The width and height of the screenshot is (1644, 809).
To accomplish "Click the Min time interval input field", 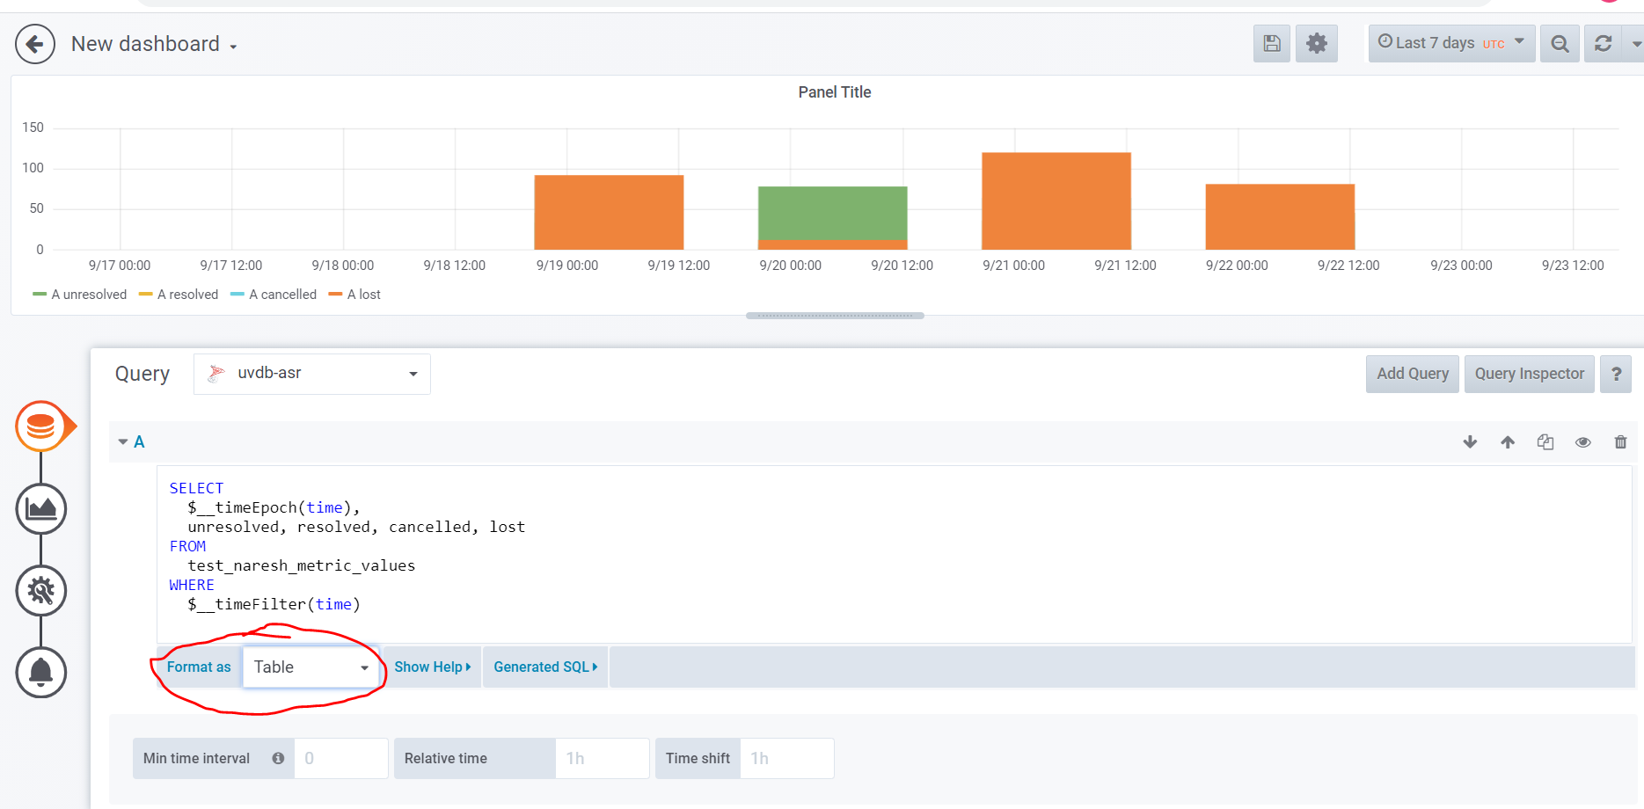I will point(341,758).
